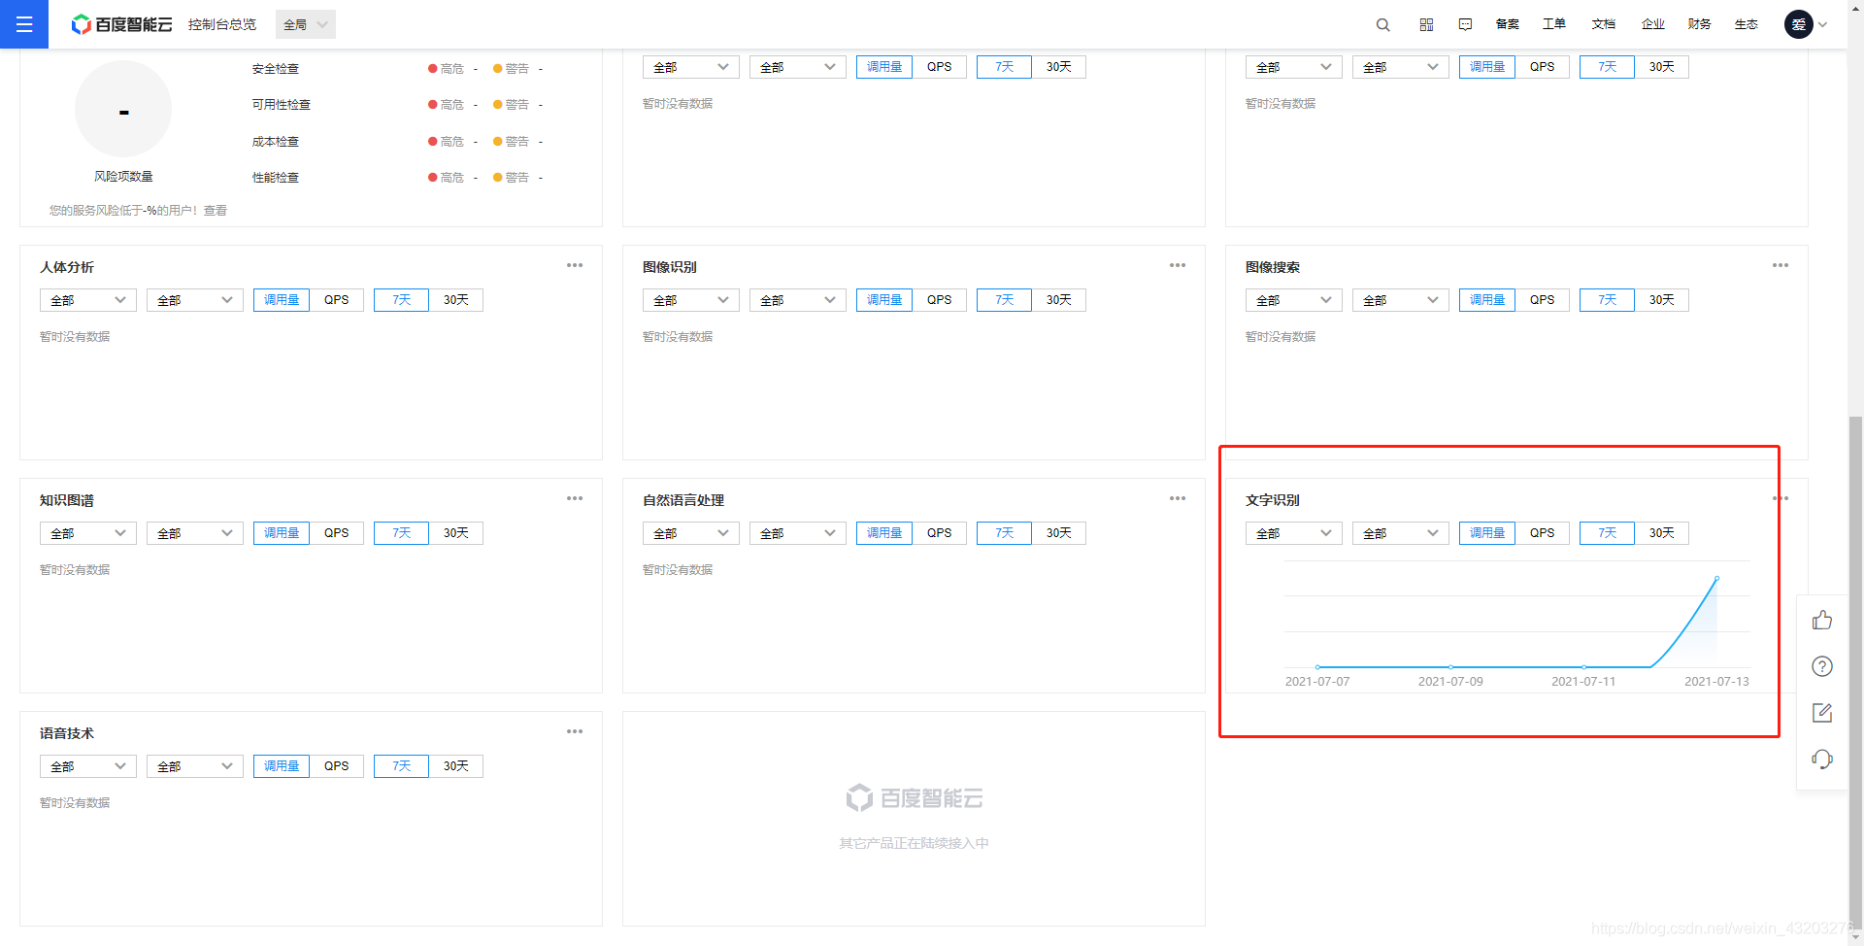The image size is (1864, 946).
Task: Open the hamburger navigation menu
Action: coord(24,24)
